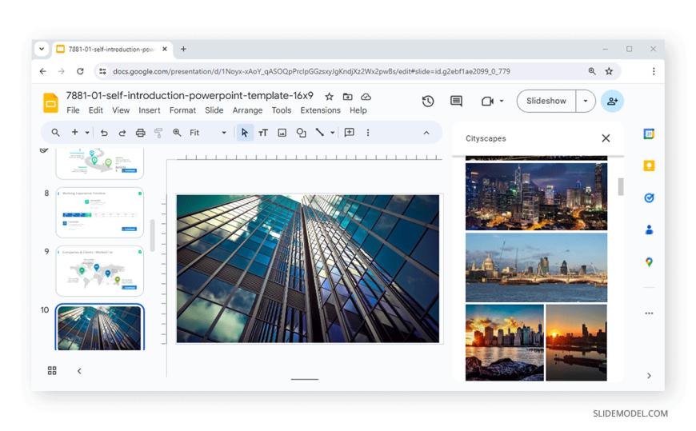Screen dimensions: 696x431
Task: Select the Hong Kong night skyline image
Action: 536,197
